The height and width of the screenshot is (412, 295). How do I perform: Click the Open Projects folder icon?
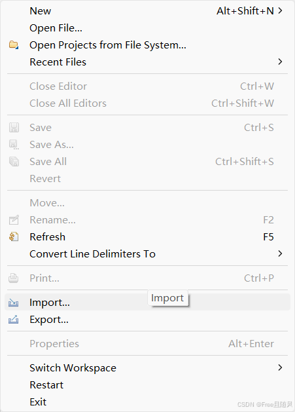(14, 45)
